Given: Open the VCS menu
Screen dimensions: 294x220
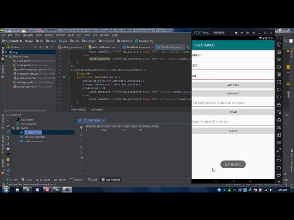Looking at the screenshot, I should click(95, 35).
